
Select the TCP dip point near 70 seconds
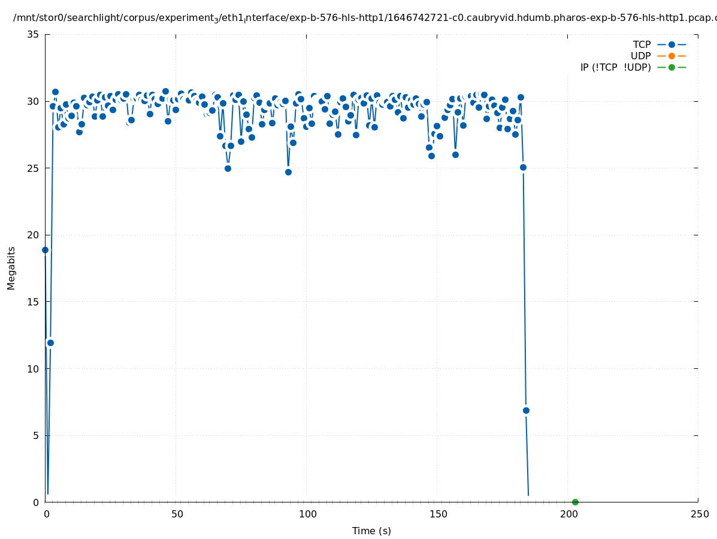click(x=228, y=168)
